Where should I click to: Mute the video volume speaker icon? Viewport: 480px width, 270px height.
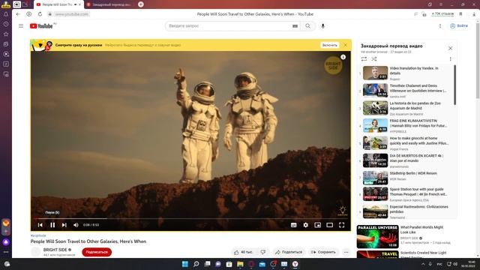(x=76, y=225)
